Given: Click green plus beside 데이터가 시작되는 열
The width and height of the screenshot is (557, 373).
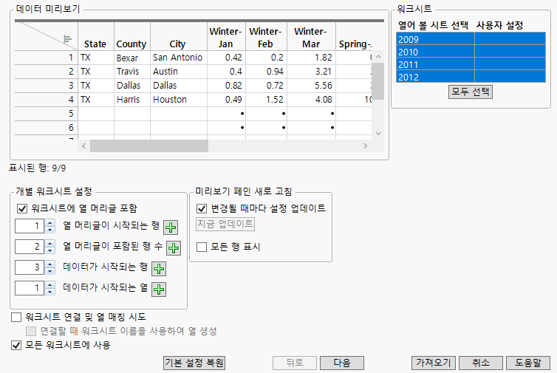Looking at the screenshot, I should click(158, 289).
